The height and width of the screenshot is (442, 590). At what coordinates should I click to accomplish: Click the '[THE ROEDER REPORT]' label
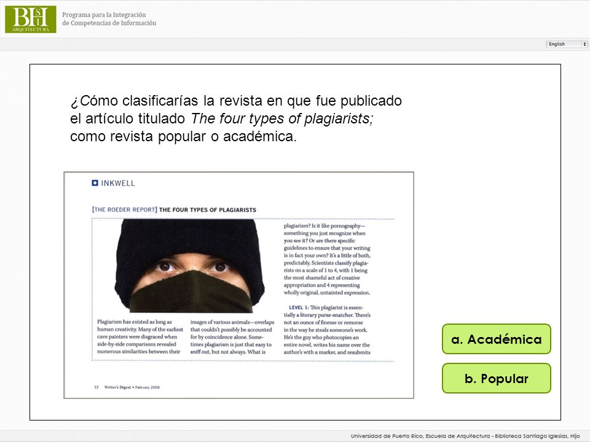(x=125, y=210)
